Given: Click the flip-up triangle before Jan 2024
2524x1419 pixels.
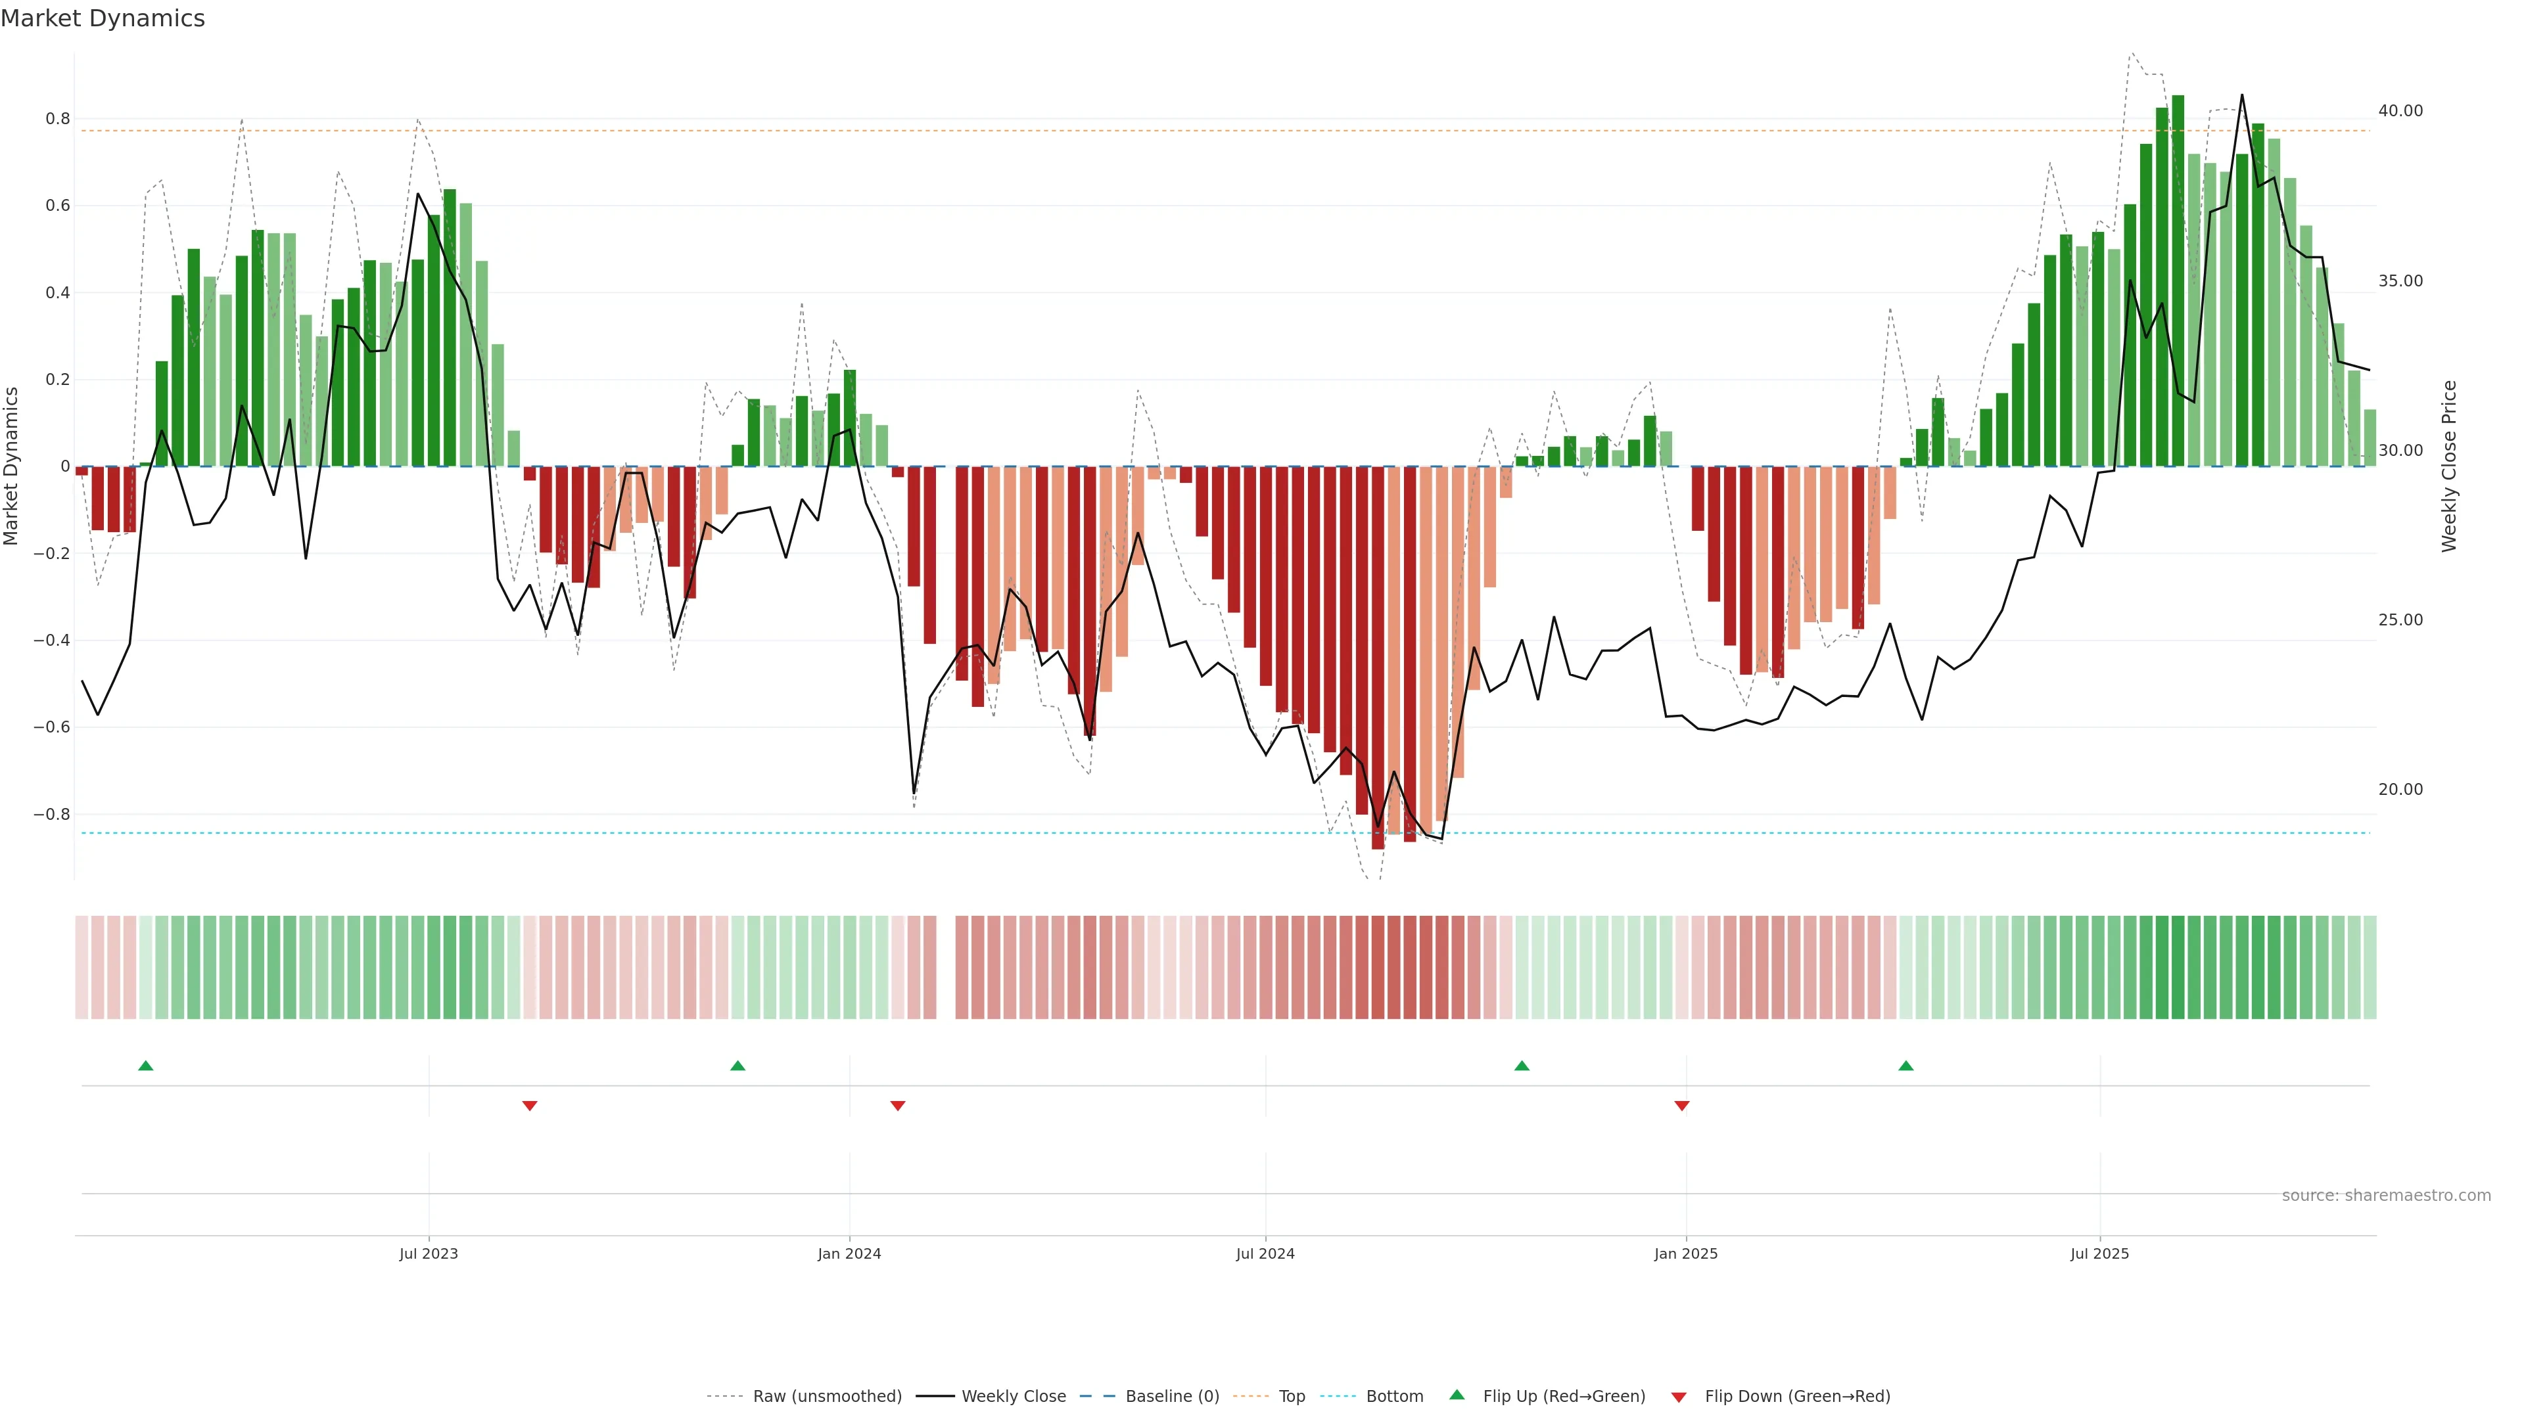Looking at the screenshot, I should pos(737,1066).
